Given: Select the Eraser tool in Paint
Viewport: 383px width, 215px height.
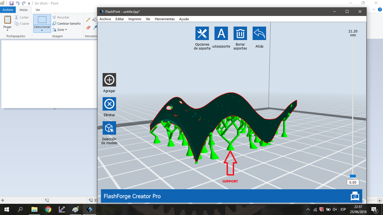Looking at the screenshot, I should (88, 27).
